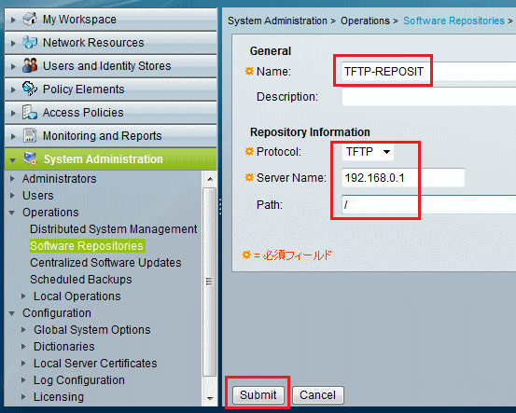Click into the Description text field
Viewport: 516px width, 413px height.
coord(429,97)
